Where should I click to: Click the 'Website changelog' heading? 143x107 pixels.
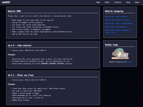114,11
